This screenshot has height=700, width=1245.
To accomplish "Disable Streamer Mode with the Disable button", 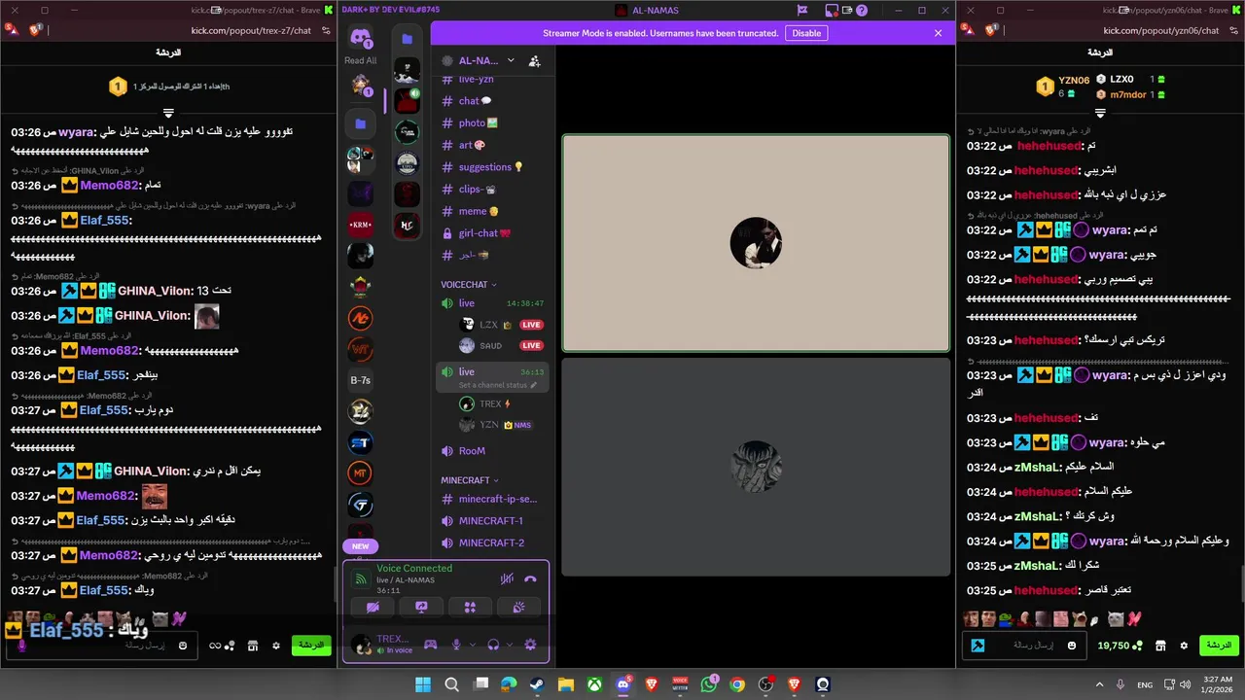I will point(806,33).
